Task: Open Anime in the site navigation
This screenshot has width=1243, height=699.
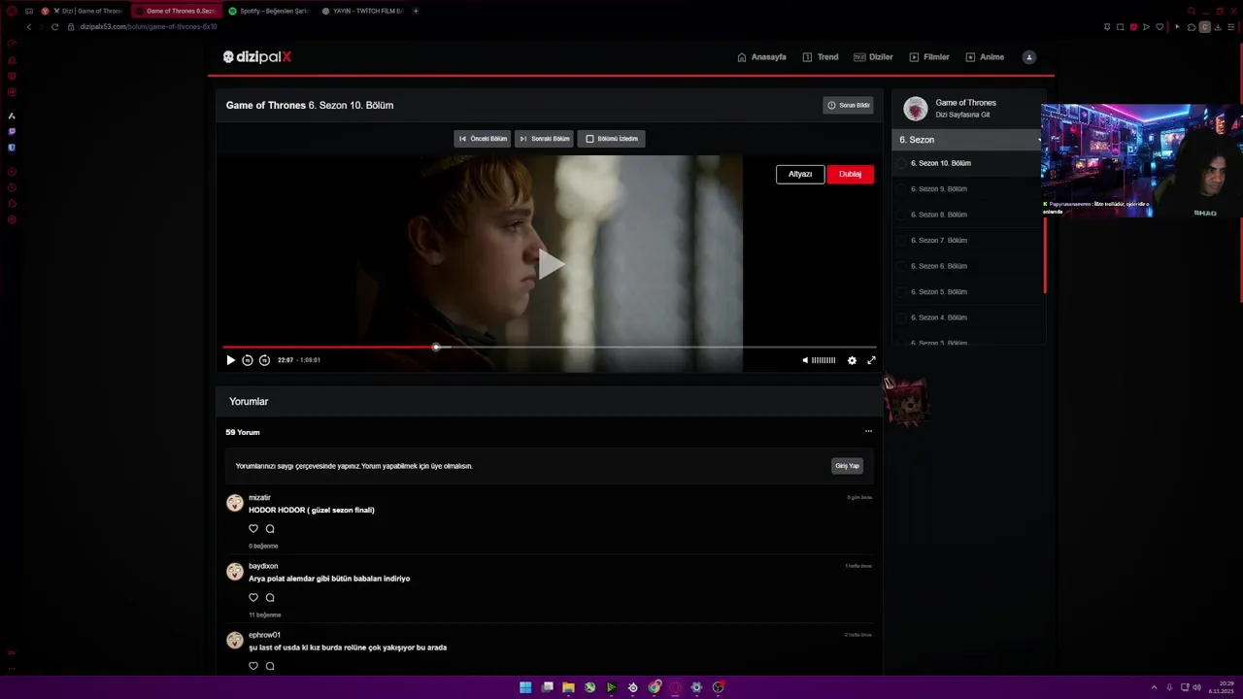Action: (985, 57)
